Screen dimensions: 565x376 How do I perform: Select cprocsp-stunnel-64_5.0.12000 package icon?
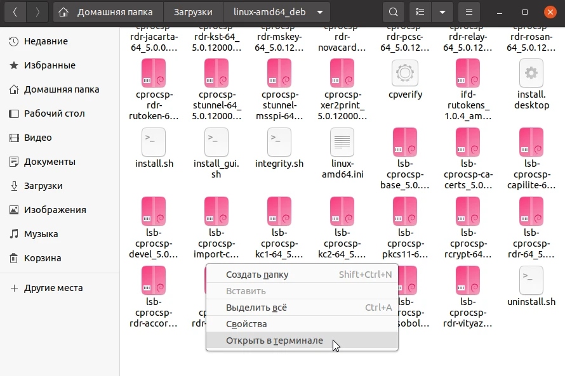(x=216, y=73)
